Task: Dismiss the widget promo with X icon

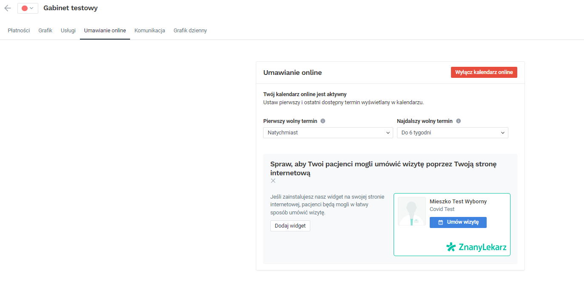Action: tap(273, 181)
